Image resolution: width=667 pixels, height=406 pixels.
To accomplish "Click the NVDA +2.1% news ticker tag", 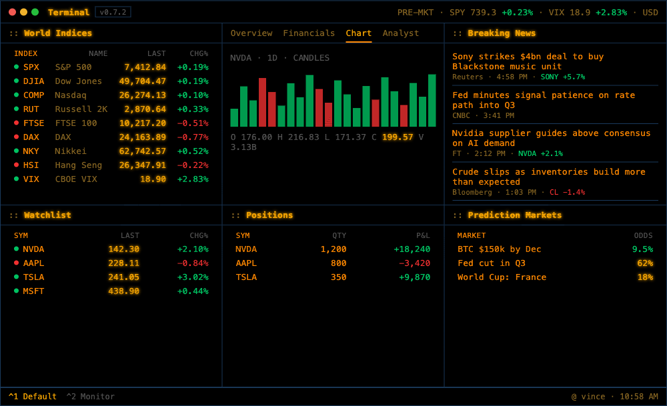I will [x=540, y=153].
